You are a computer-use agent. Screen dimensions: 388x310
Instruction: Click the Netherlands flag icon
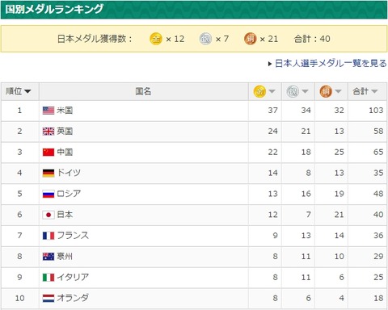click(x=48, y=298)
